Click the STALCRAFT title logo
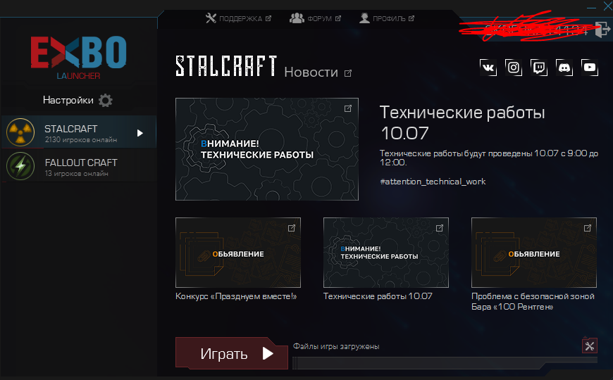This screenshot has width=613, height=380. tap(226, 65)
